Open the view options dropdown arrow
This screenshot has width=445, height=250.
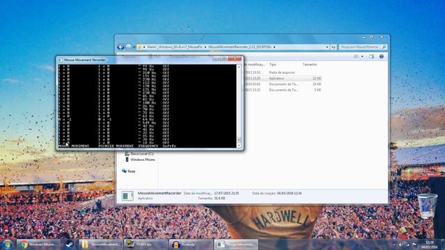362,57
